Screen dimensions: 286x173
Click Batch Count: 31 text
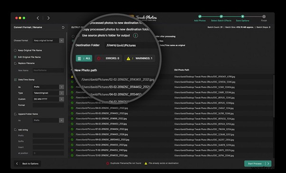(215, 27)
